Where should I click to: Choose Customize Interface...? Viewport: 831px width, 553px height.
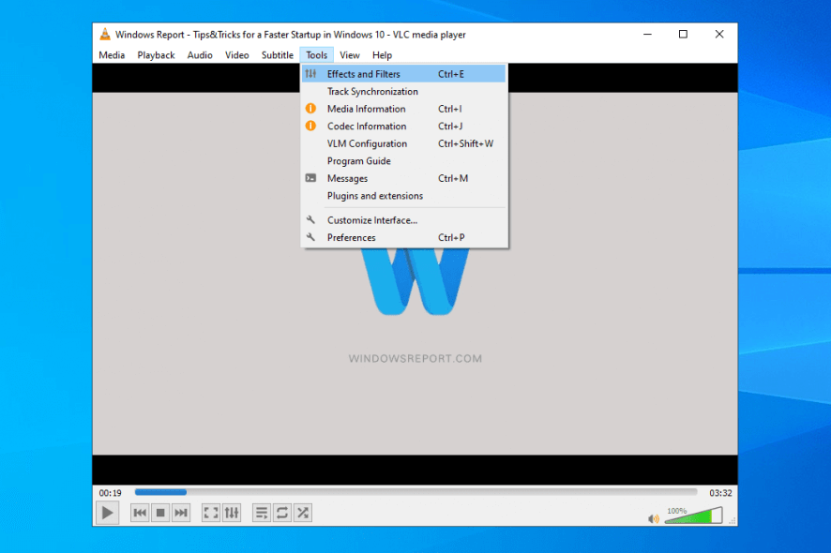[x=404, y=220]
